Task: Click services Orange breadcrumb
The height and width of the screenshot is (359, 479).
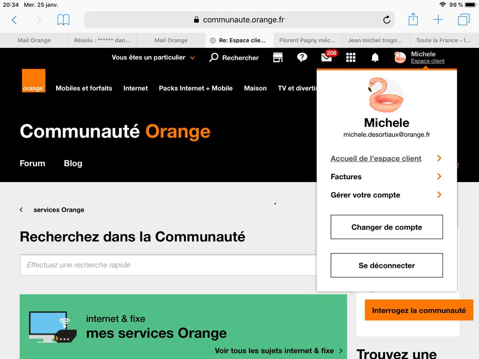Action: pos(58,210)
